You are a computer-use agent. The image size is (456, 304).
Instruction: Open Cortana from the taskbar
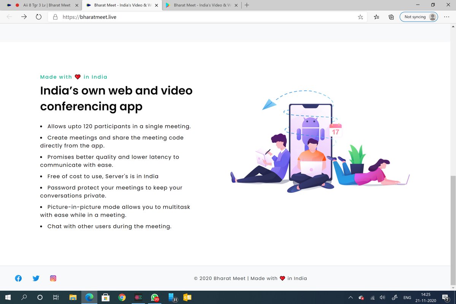tap(40, 298)
